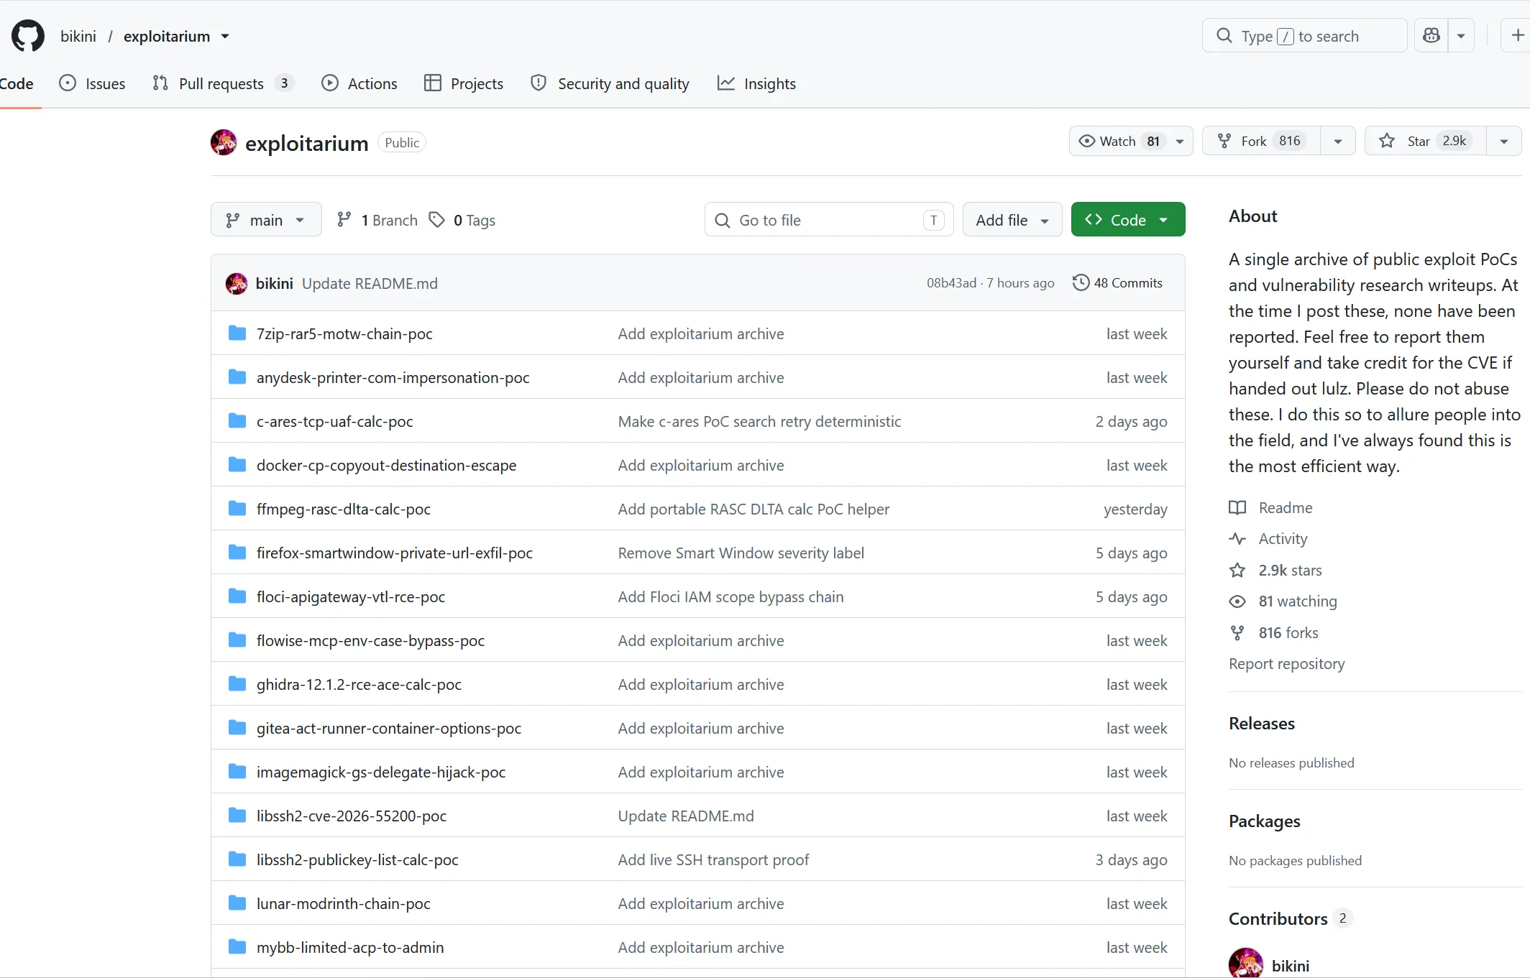Open the Security and quality tab

point(610,83)
